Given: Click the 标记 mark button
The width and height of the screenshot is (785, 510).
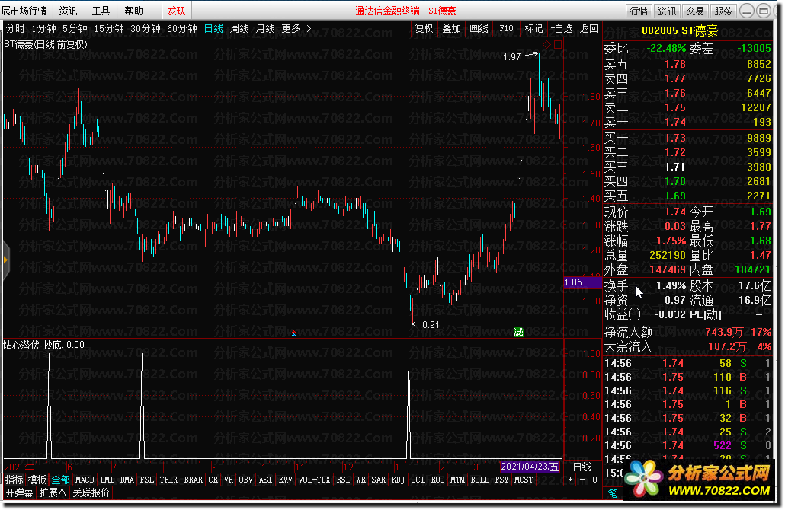Looking at the screenshot, I should coord(533,28).
